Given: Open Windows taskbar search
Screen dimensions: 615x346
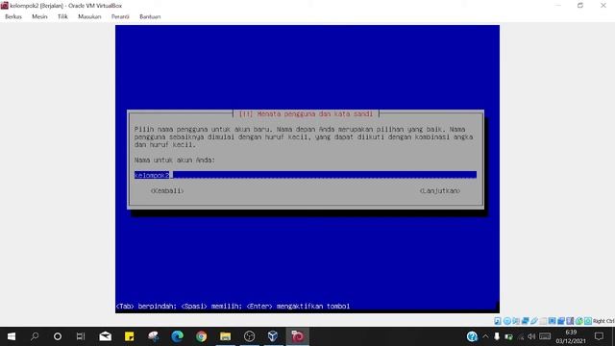Looking at the screenshot, I should coord(35,336).
